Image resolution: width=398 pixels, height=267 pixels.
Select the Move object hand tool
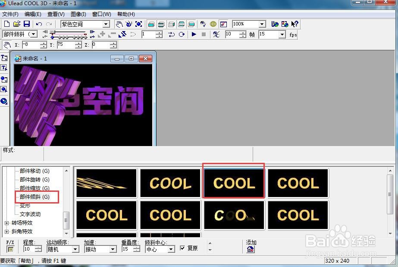[119, 24]
